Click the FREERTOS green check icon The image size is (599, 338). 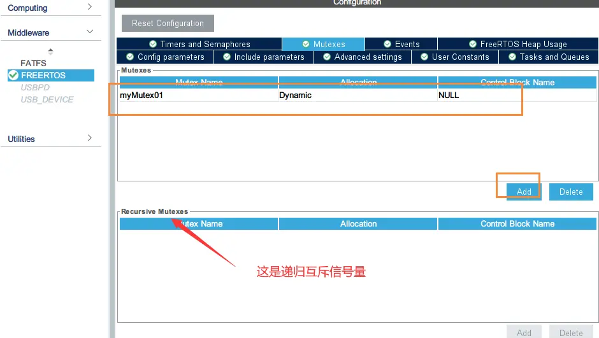(13, 75)
